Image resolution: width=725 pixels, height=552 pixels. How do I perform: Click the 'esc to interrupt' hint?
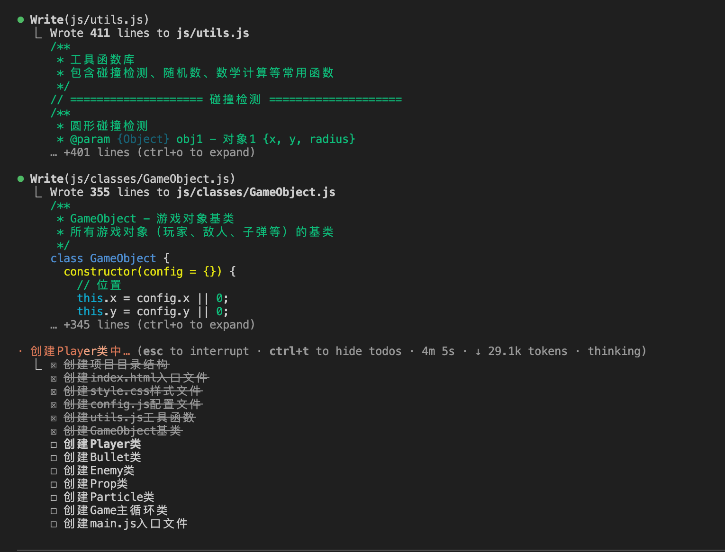[196, 351]
